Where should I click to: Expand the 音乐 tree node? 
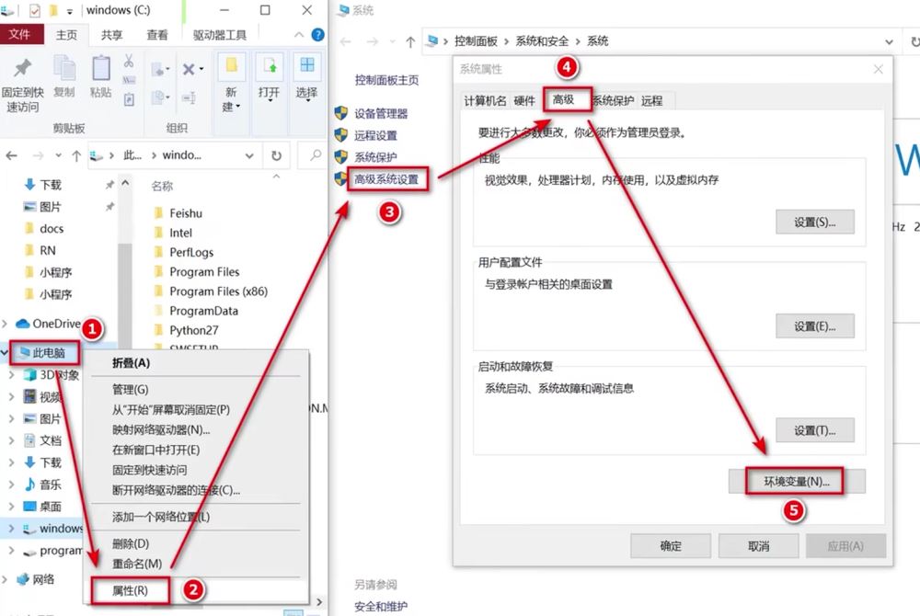pyautogui.click(x=11, y=485)
